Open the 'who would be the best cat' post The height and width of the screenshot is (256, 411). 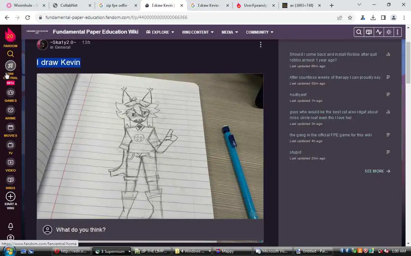point(334,115)
